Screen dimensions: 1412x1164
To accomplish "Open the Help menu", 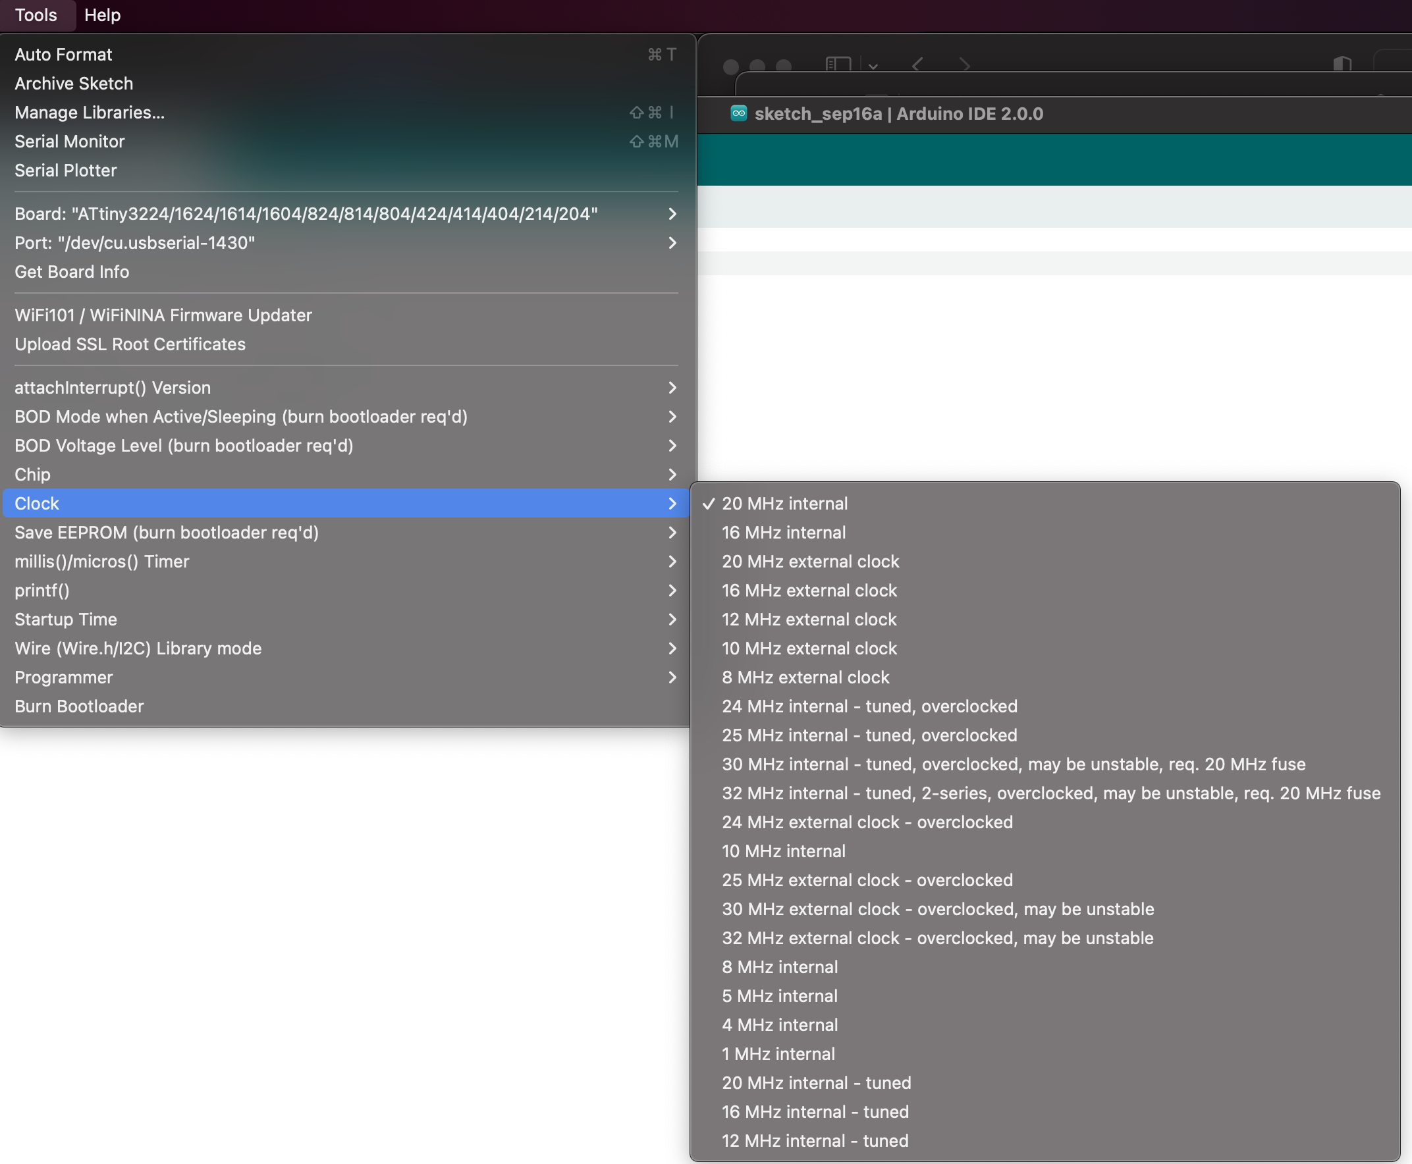I will (102, 14).
